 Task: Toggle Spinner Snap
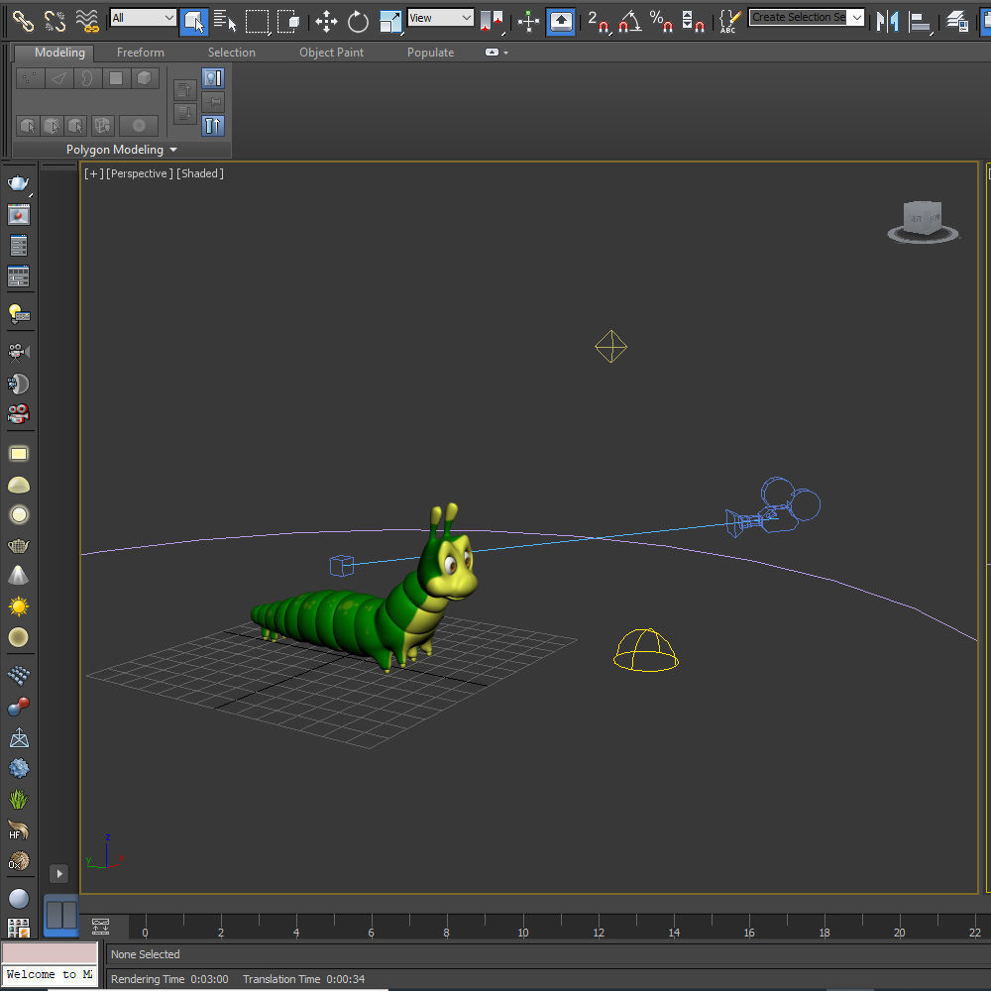(694, 22)
